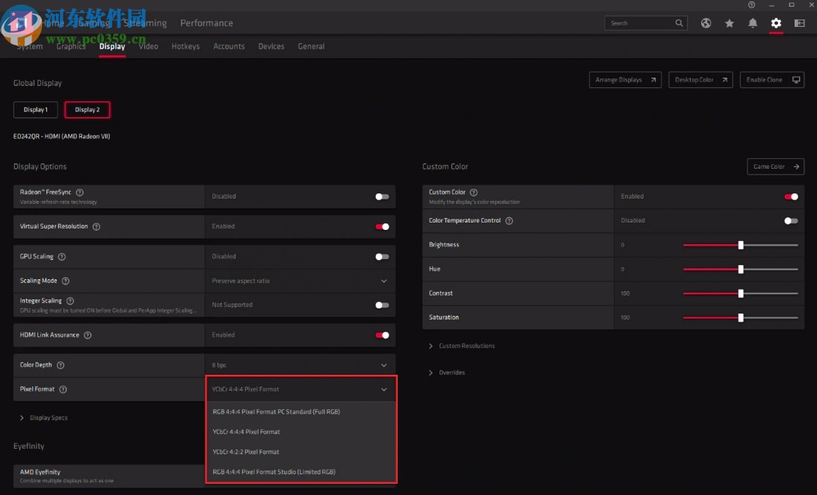Viewport: 817px width, 495px height.
Task: Disable the Virtual Super Resolution toggle
Action: pos(383,226)
